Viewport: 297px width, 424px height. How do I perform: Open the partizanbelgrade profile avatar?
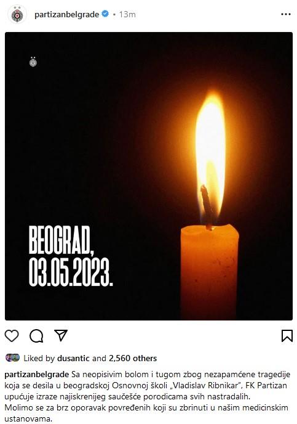(x=17, y=15)
